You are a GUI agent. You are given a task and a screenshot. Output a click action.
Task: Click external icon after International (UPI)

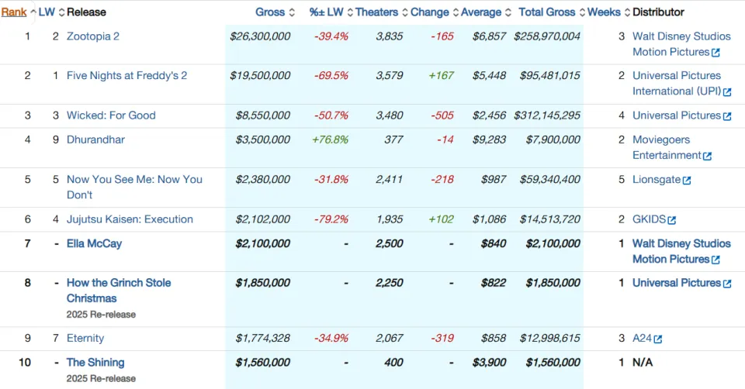[727, 92]
